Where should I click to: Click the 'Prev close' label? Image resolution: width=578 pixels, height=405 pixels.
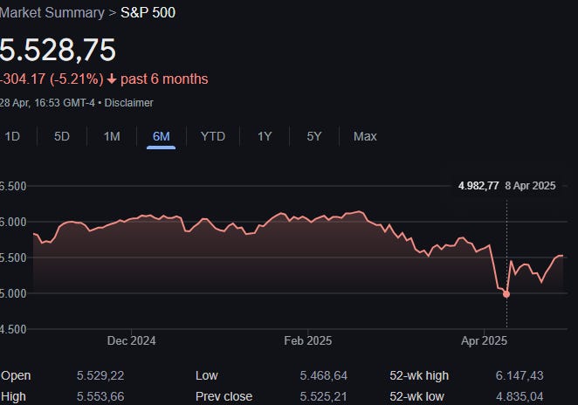[x=224, y=396]
